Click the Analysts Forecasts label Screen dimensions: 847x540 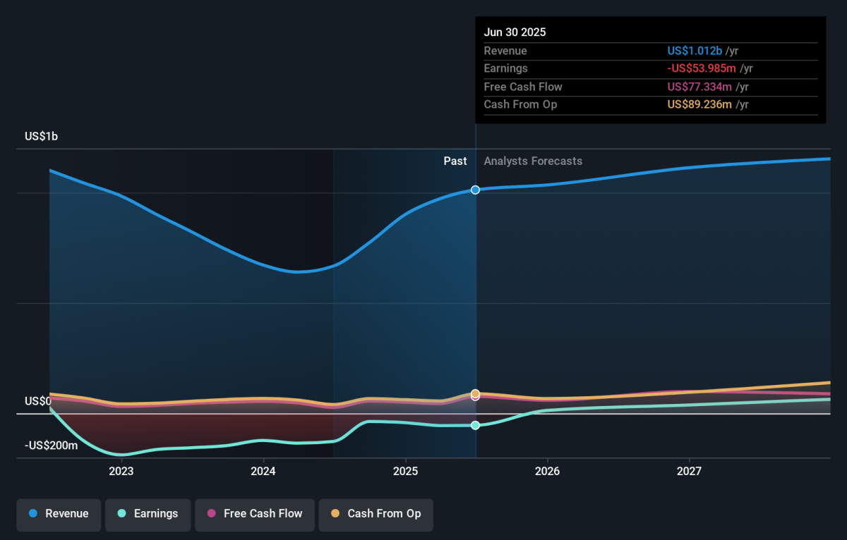[533, 161]
